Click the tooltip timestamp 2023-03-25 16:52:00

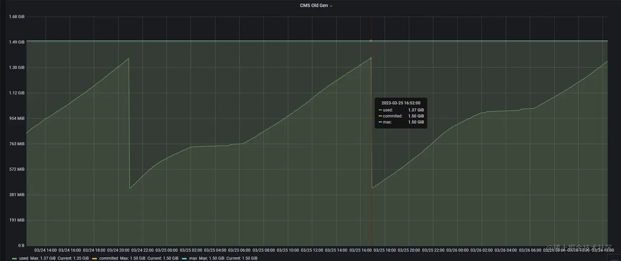(x=401, y=103)
